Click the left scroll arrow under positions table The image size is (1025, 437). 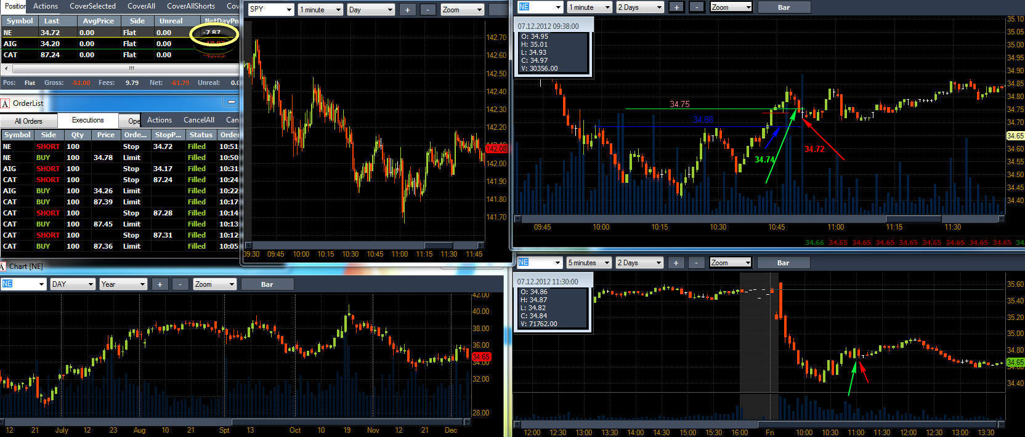[x=6, y=69]
